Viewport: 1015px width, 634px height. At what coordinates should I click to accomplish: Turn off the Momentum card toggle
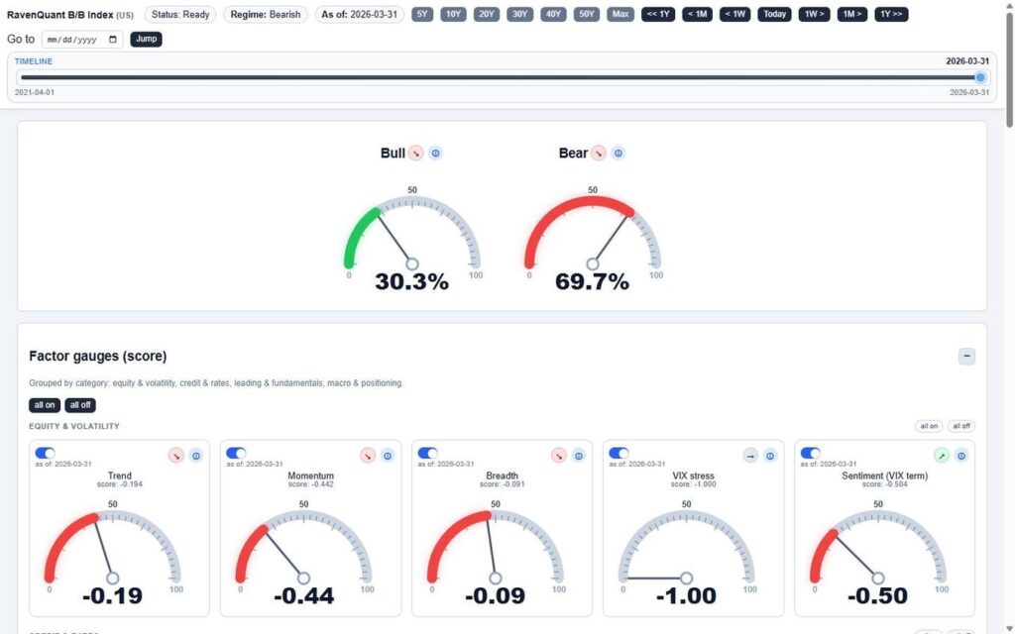(x=236, y=453)
